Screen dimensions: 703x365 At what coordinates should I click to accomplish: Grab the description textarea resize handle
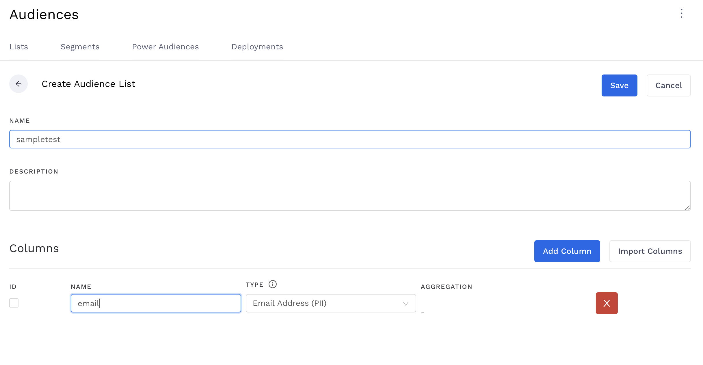687,208
